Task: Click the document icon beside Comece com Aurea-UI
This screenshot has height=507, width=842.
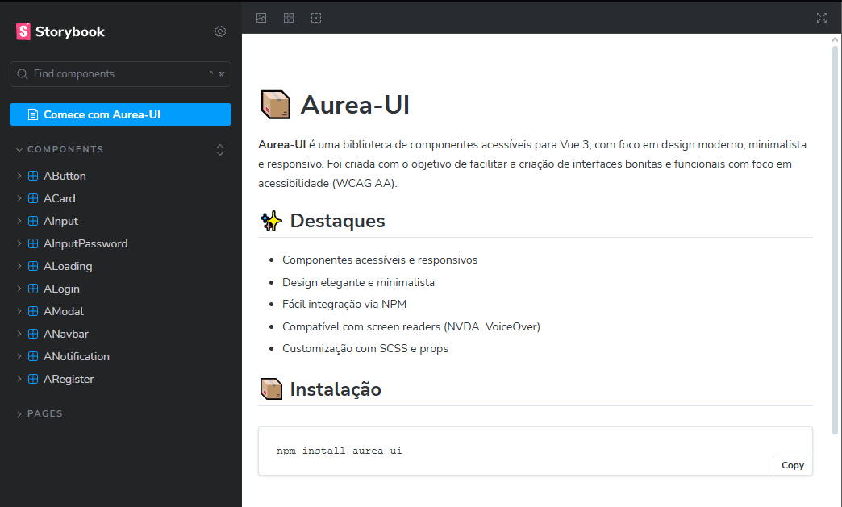Action: tap(33, 114)
